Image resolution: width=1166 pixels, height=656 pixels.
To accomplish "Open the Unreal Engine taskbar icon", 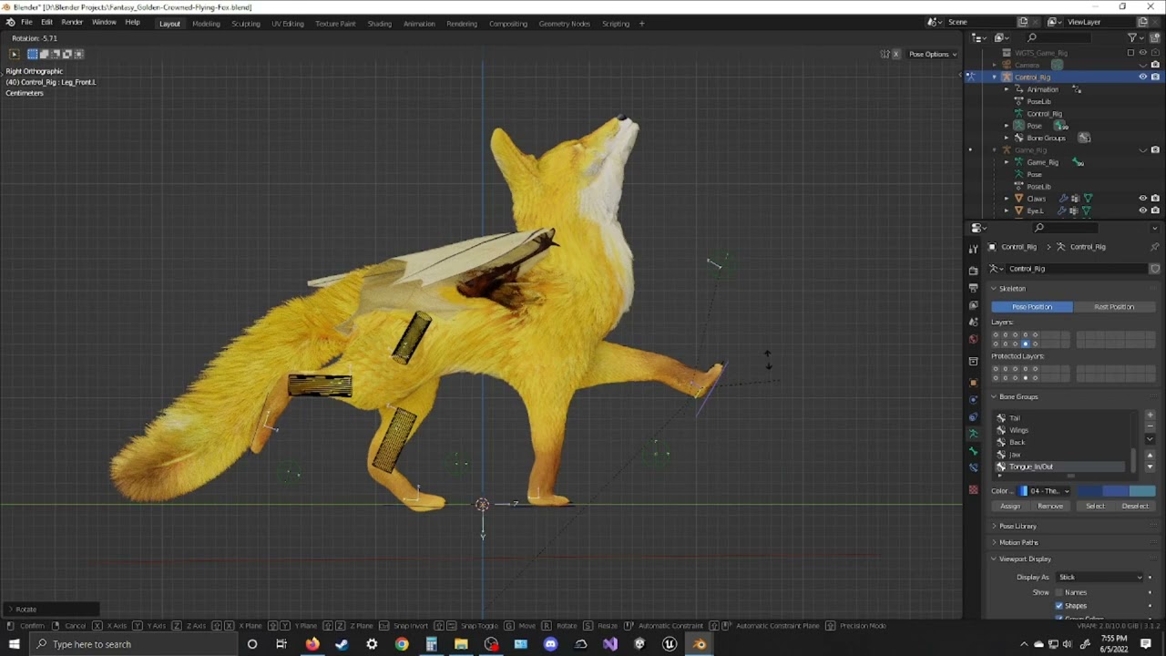I will [x=670, y=644].
